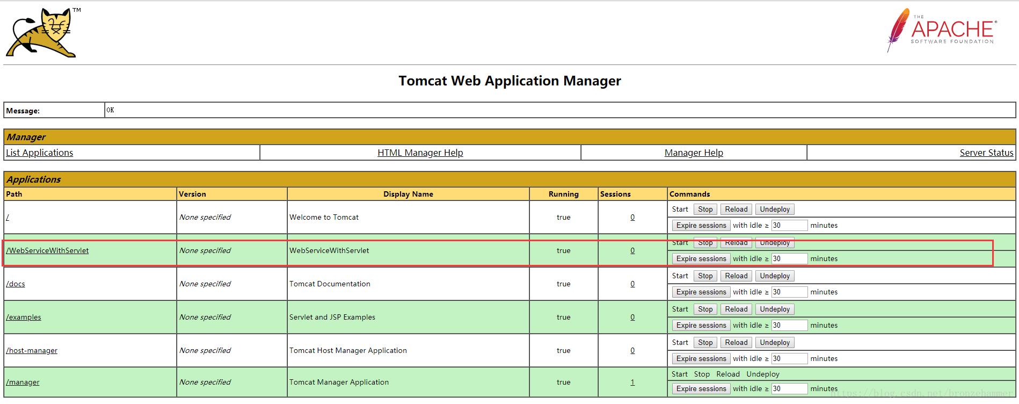Stop the Tomcat Documentation application

(x=705, y=276)
